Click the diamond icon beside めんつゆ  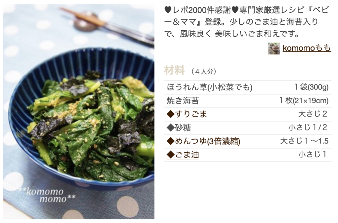click(171, 141)
